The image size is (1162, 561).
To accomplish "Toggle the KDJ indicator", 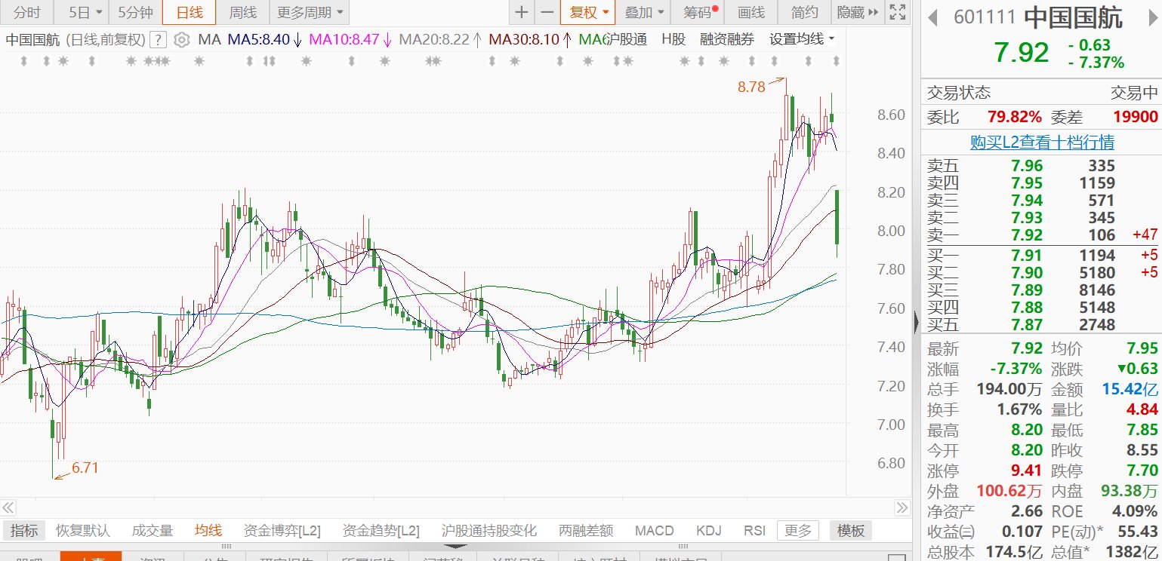I will [x=709, y=531].
